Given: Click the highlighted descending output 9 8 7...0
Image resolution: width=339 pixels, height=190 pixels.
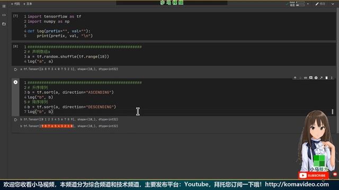Looking at the screenshot, I should (57, 126).
